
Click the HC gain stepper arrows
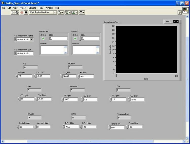tap(61, 76)
